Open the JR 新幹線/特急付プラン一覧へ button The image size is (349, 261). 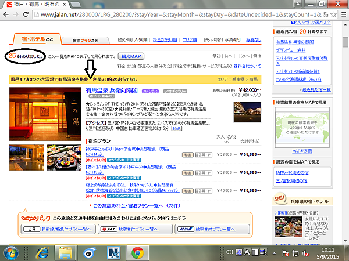58,229
